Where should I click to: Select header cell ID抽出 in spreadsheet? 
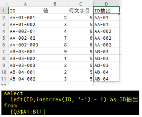[x=106, y=11]
